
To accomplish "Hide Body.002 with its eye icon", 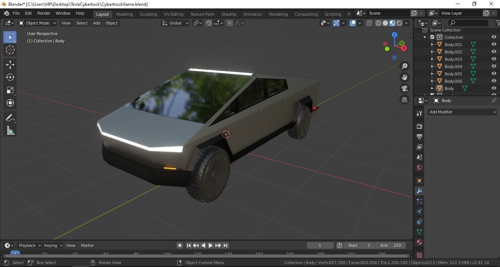I will pyautogui.click(x=494, y=52).
